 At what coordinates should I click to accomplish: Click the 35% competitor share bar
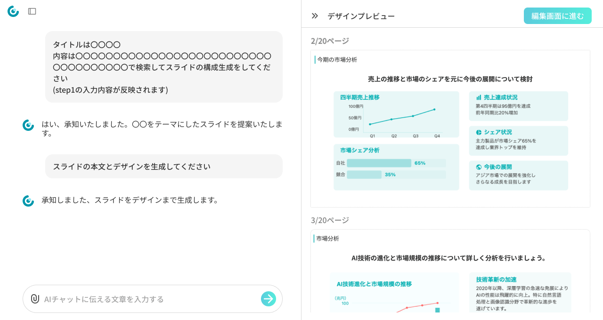click(364, 175)
